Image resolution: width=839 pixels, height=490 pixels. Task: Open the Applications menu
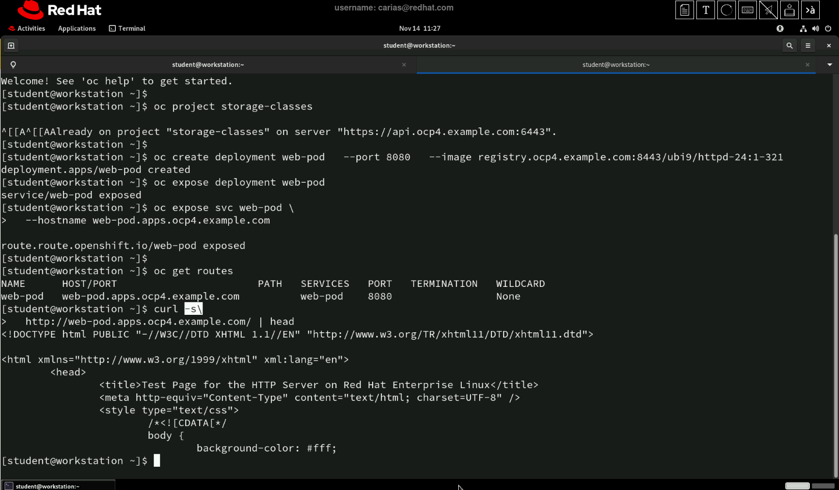77,29
